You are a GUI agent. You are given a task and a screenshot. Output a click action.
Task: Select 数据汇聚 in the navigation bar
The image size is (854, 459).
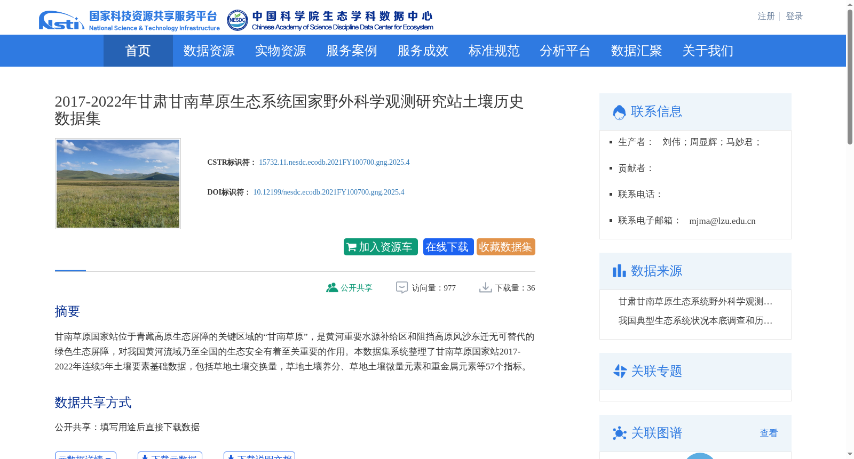[637, 51]
